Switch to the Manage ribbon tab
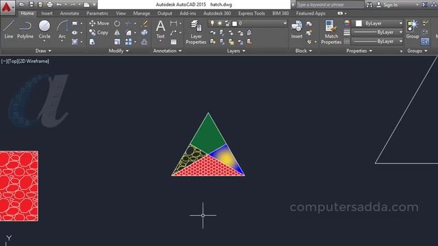 click(x=142, y=13)
